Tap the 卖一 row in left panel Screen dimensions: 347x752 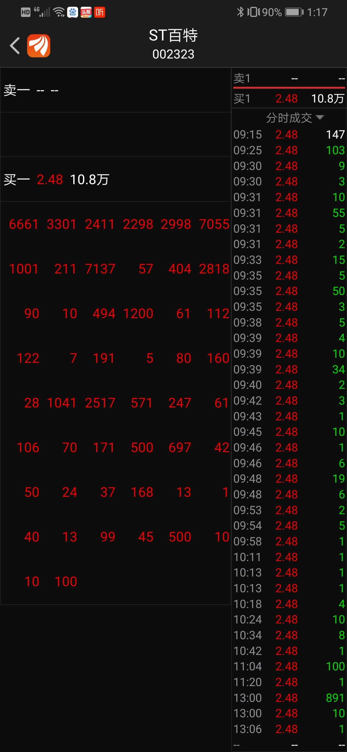click(116, 90)
